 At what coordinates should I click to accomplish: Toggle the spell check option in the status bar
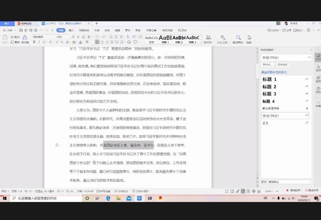click(x=103, y=191)
